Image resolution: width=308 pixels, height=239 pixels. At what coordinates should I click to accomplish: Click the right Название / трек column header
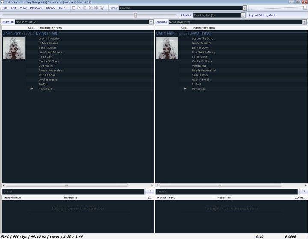(204, 28)
